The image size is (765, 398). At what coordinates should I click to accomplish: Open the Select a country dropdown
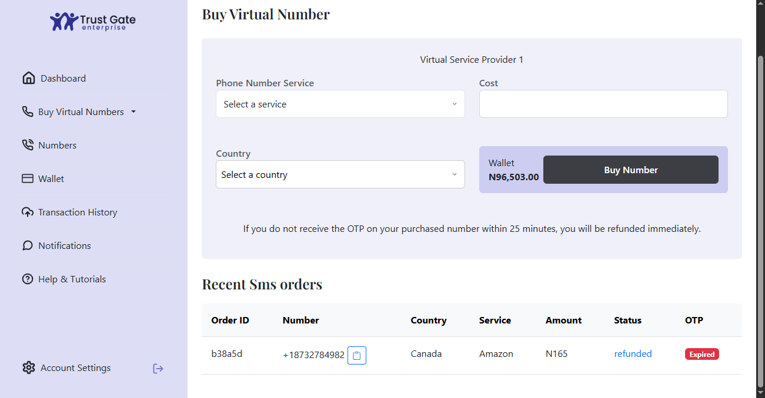[340, 174]
